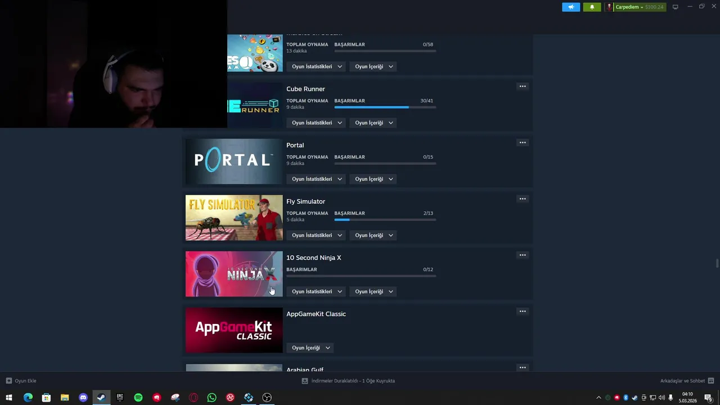
Task: Click the page vertical scrollbar thumb
Action: (717, 263)
